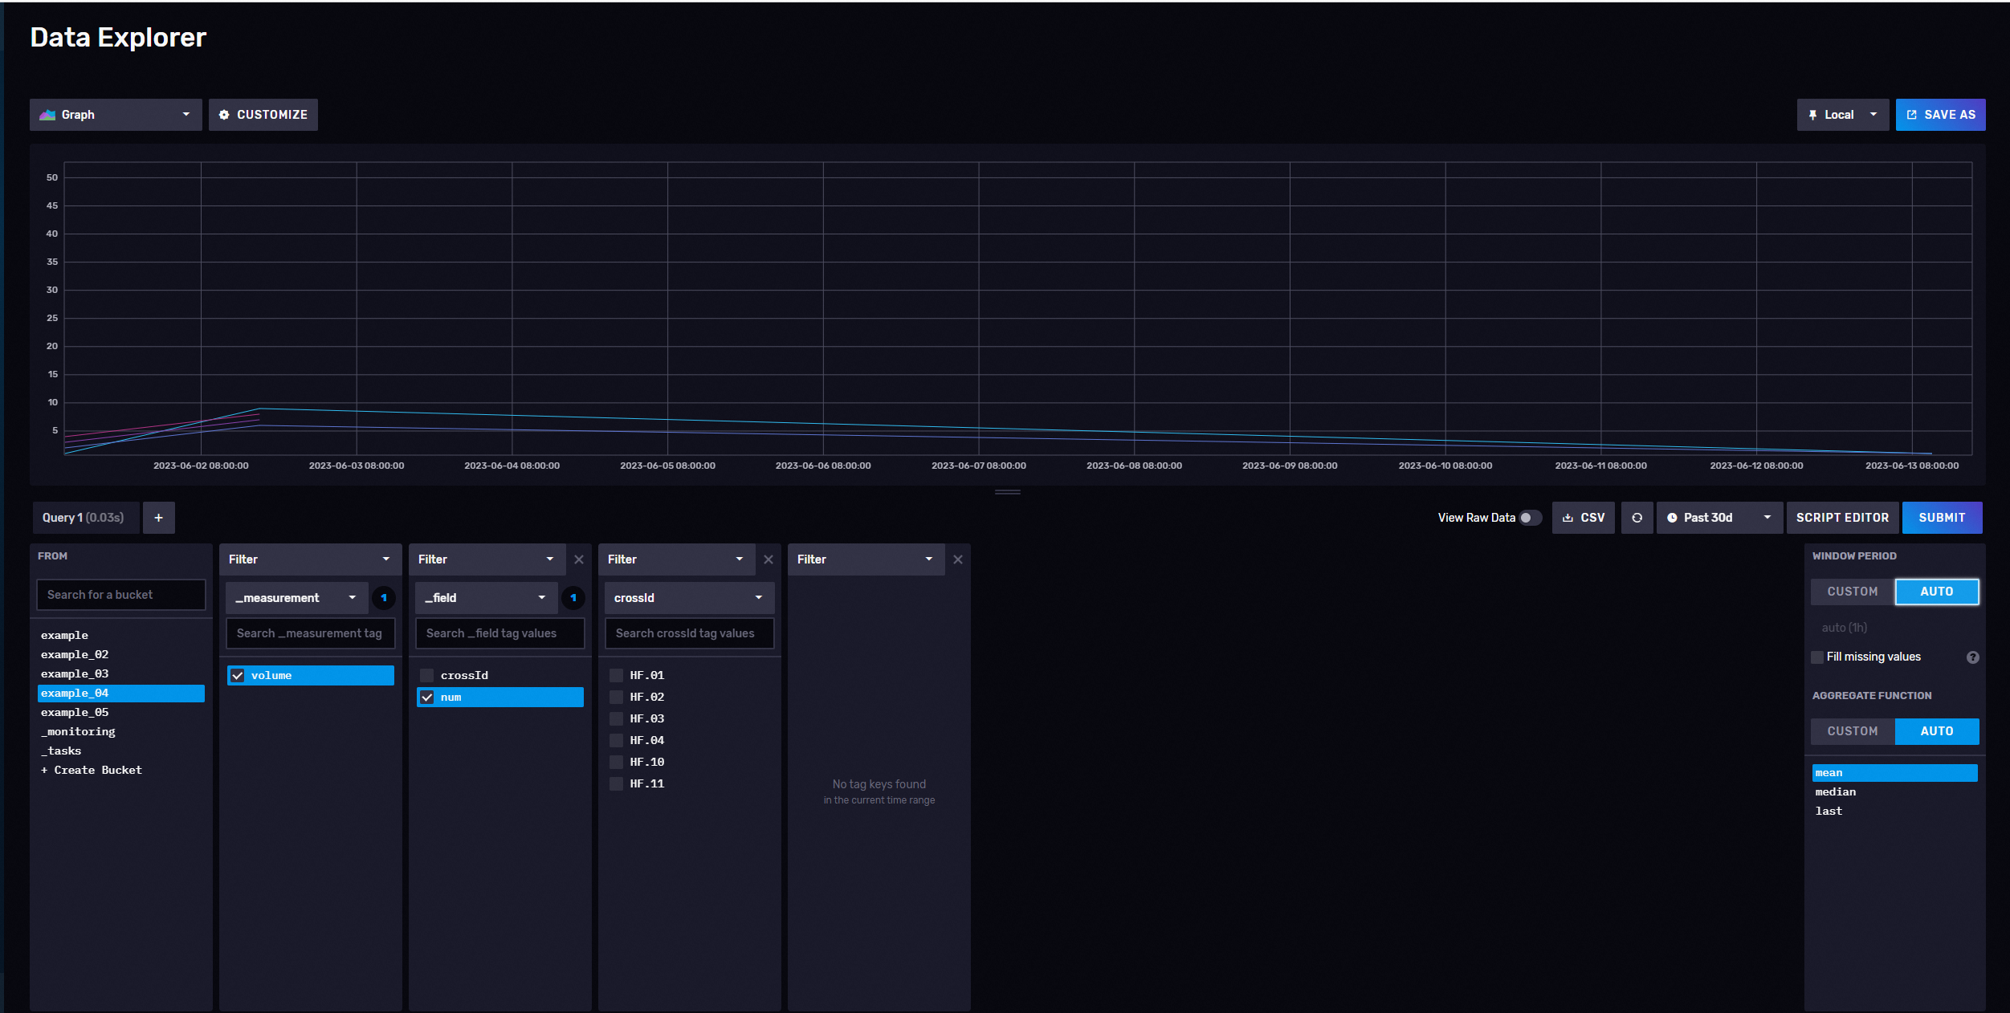Remove the crossId filter with X
The height and width of the screenshot is (1013, 2010).
(x=768, y=559)
